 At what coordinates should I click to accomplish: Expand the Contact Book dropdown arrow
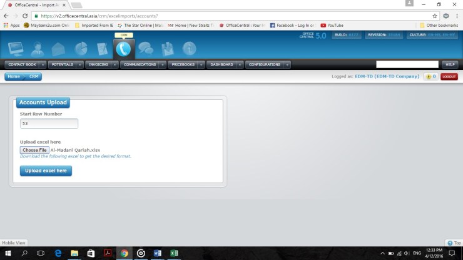(x=43, y=64)
